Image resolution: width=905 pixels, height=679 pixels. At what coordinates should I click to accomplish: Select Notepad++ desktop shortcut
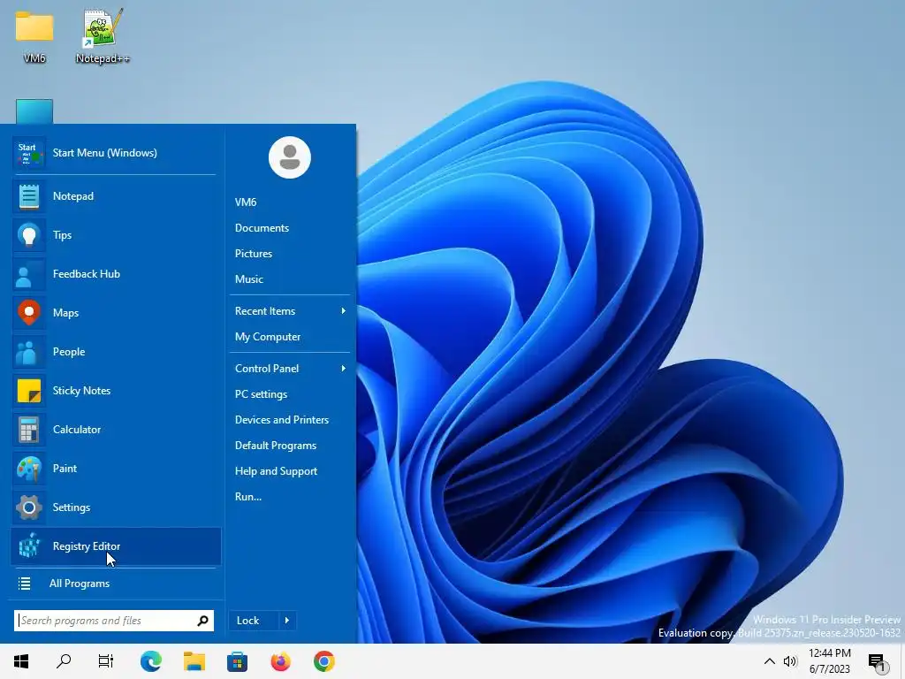[103, 37]
